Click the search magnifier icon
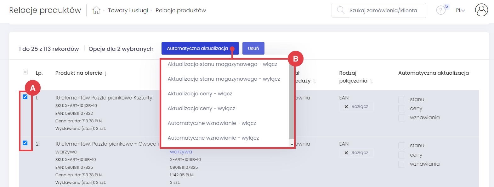Viewport: 494px width, 187px height. (340, 10)
